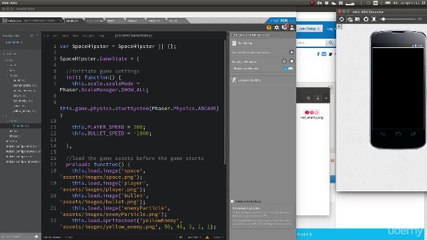
Task: Switch to the Emulate tab
Action: tap(95, 21)
